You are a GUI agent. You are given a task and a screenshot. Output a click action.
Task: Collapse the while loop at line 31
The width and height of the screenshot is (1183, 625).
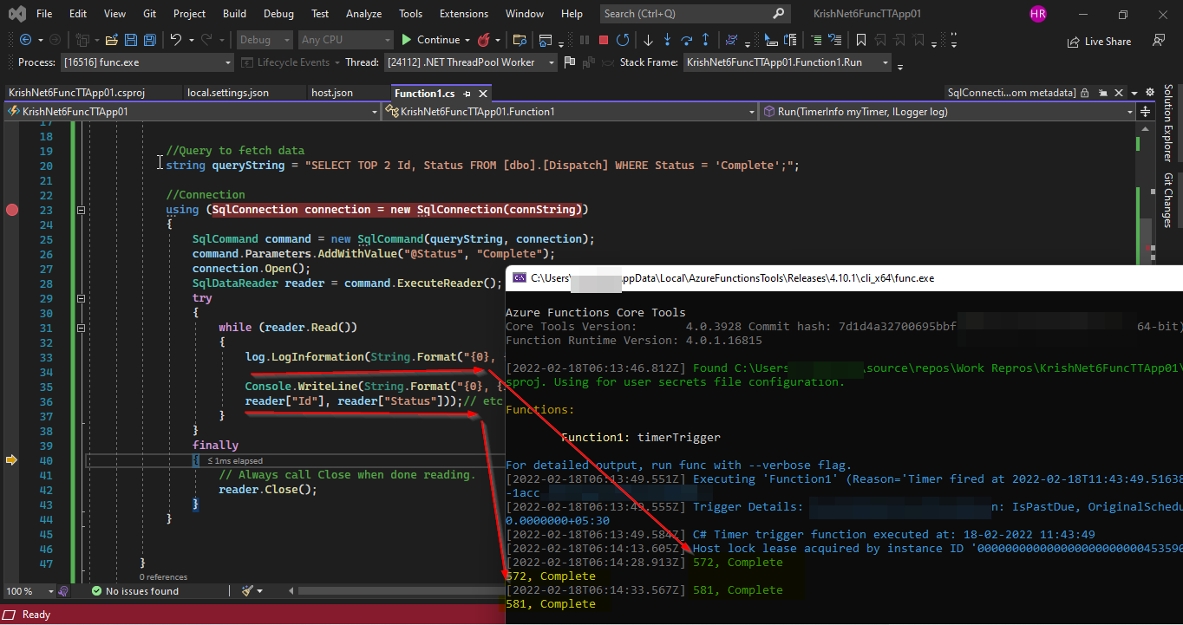pos(81,328)
